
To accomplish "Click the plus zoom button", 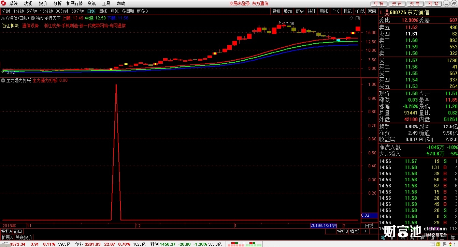I will point(365,231).
